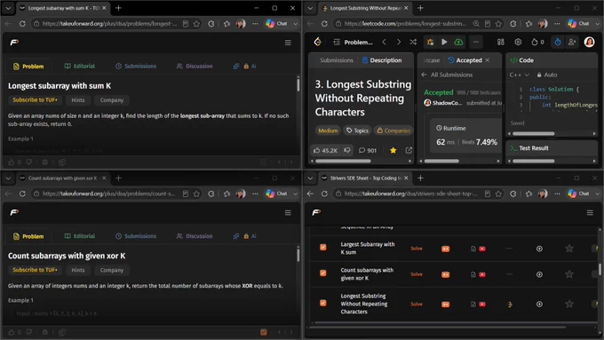Screen dimensions: 604x340
Task: Show Hints in Count subarrays window
Action: coord(78,270)
